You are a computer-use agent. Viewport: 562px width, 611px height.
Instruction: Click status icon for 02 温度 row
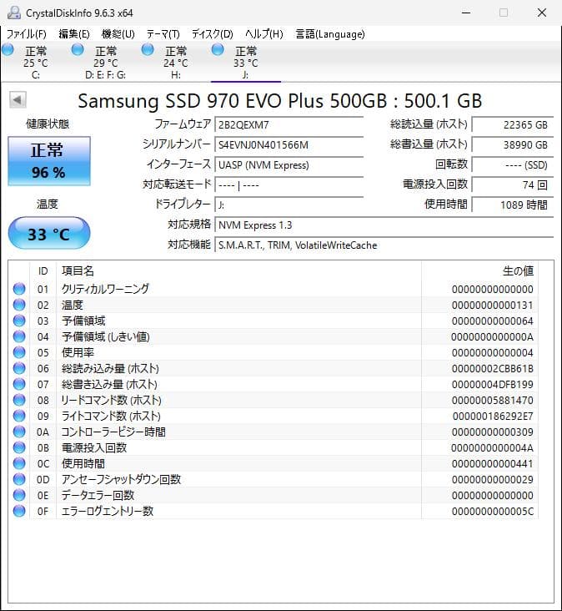click(19, 305)
